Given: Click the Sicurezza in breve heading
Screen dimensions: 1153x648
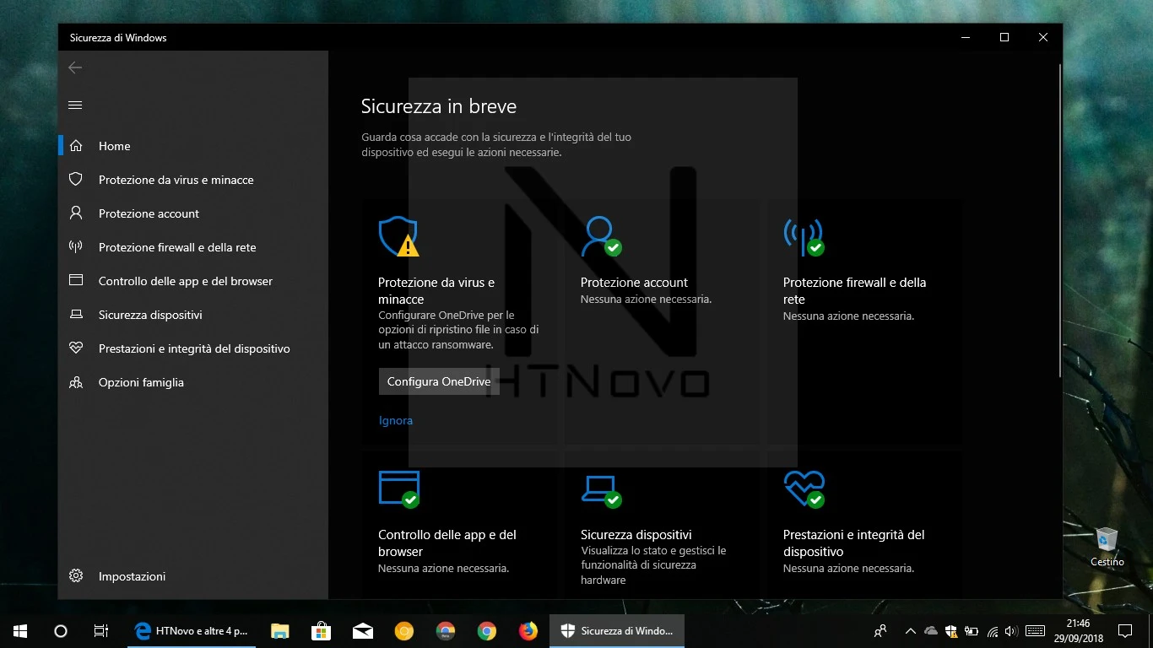Looking at the screenshot, I should (439, 106).
